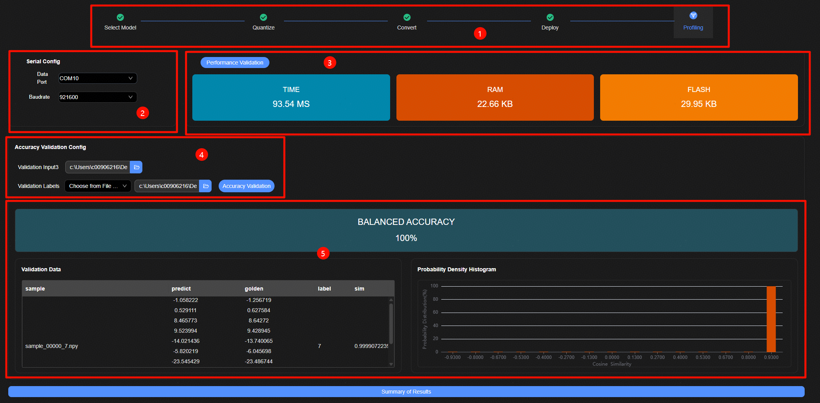This screenshot has width=820, height=403.
Task: Browse folder for Validation Labels file
Action: [205, 186]
